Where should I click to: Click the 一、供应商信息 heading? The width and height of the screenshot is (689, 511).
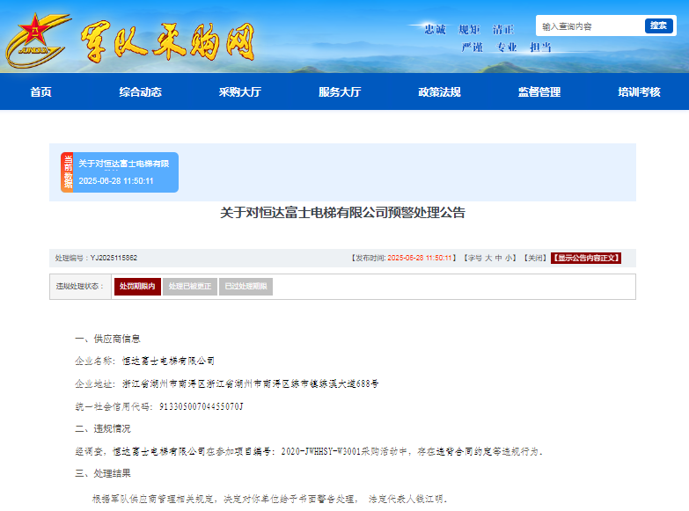point(107,339)
